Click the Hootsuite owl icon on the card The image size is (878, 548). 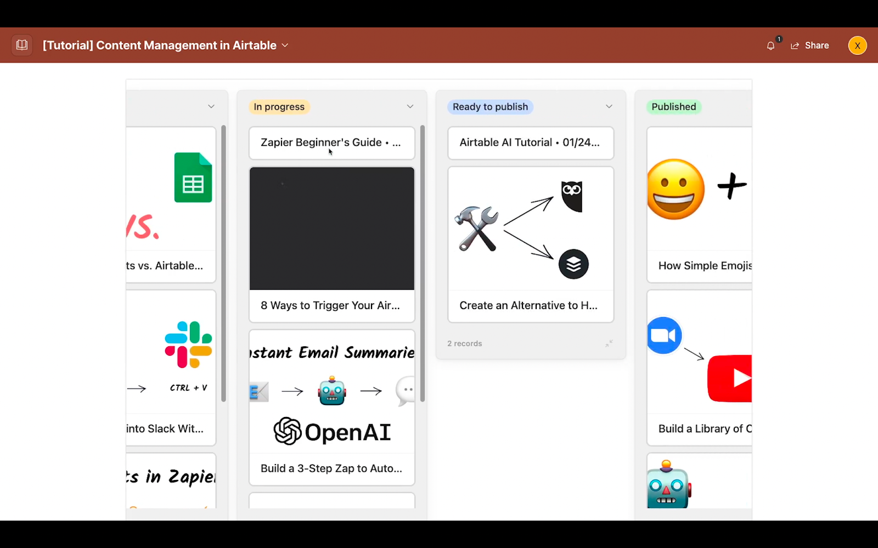tap(572, 196)
